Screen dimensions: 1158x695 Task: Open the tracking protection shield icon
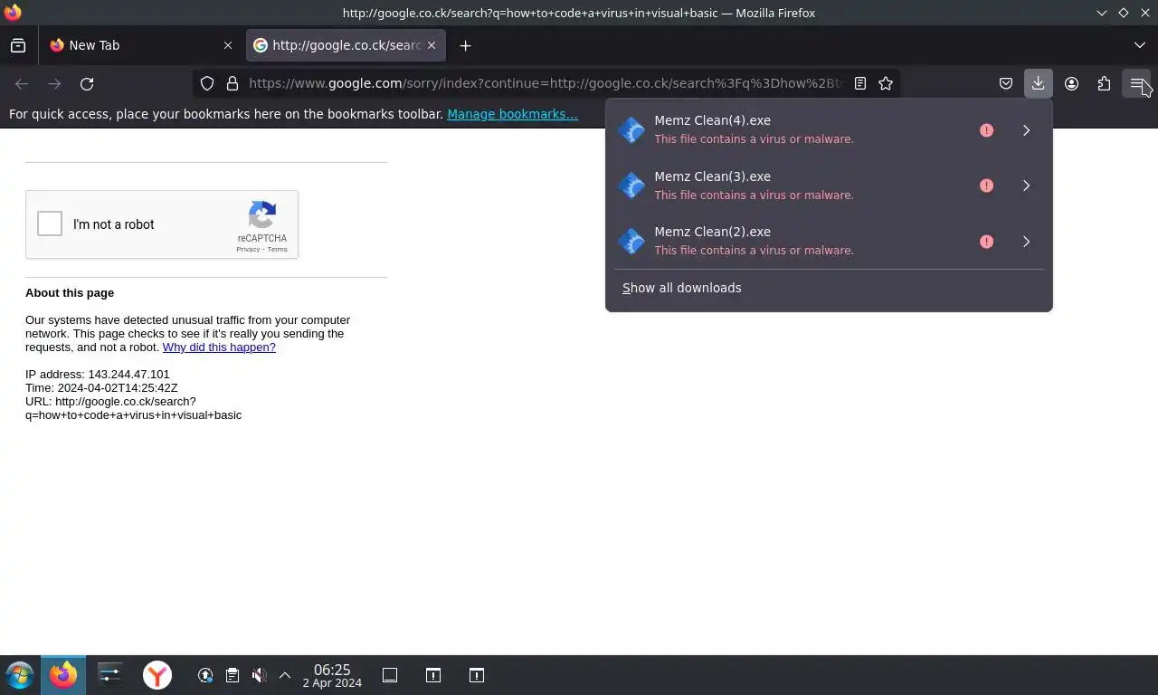[207, 83]
